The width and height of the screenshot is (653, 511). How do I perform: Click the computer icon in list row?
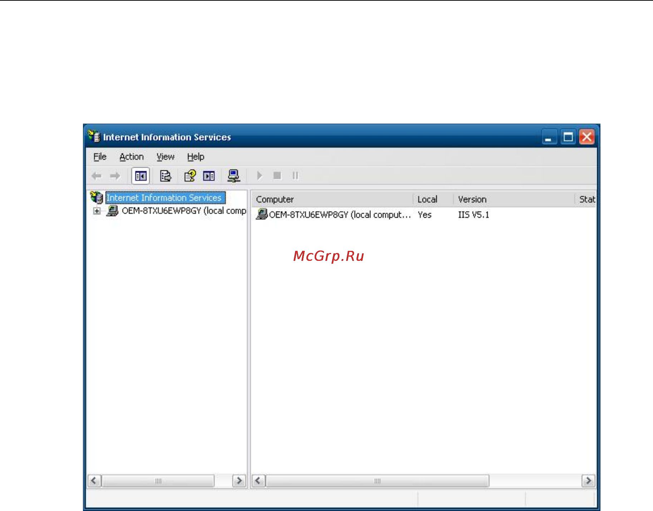click(x=262, y=214)
